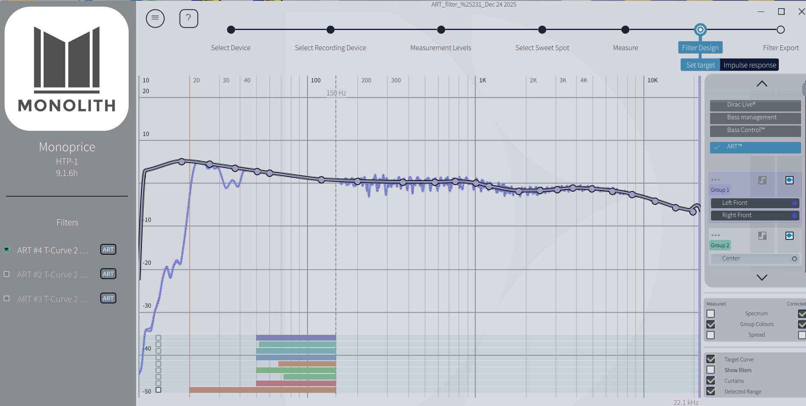Screen dimensions: 806x406
Task: Open the hamburger menu icon
Action: point(155,19)
